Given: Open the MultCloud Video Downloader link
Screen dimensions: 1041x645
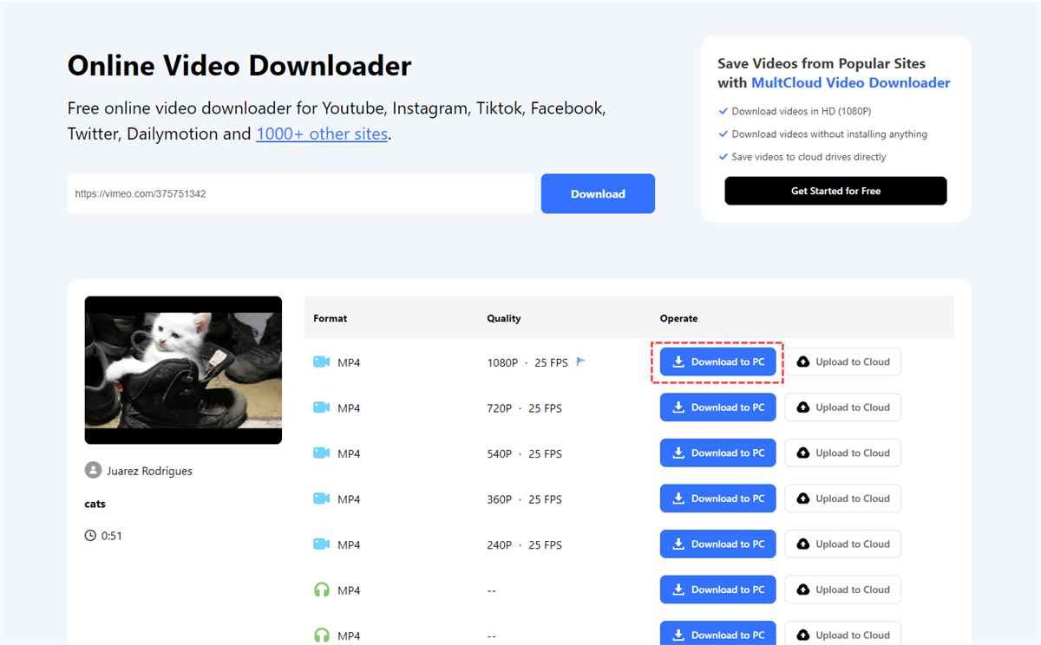Looking at the screenshot, I should click(x=851, y=83).
